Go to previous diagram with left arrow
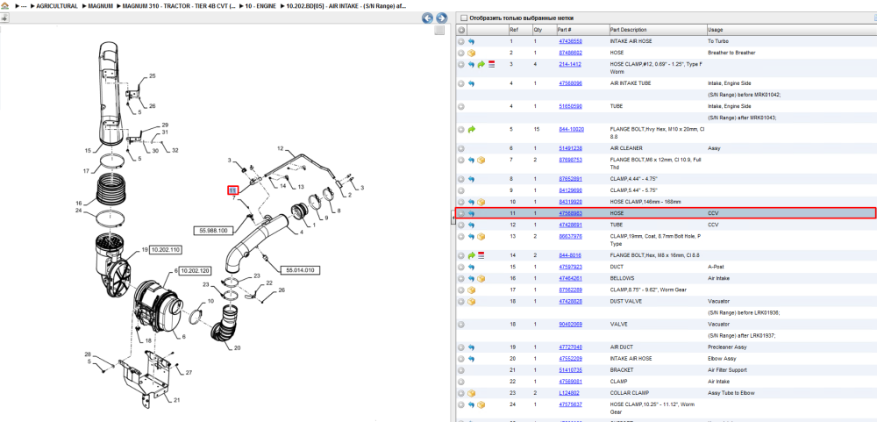Viewport: 877px width, 422px height. tap(428, 18)
